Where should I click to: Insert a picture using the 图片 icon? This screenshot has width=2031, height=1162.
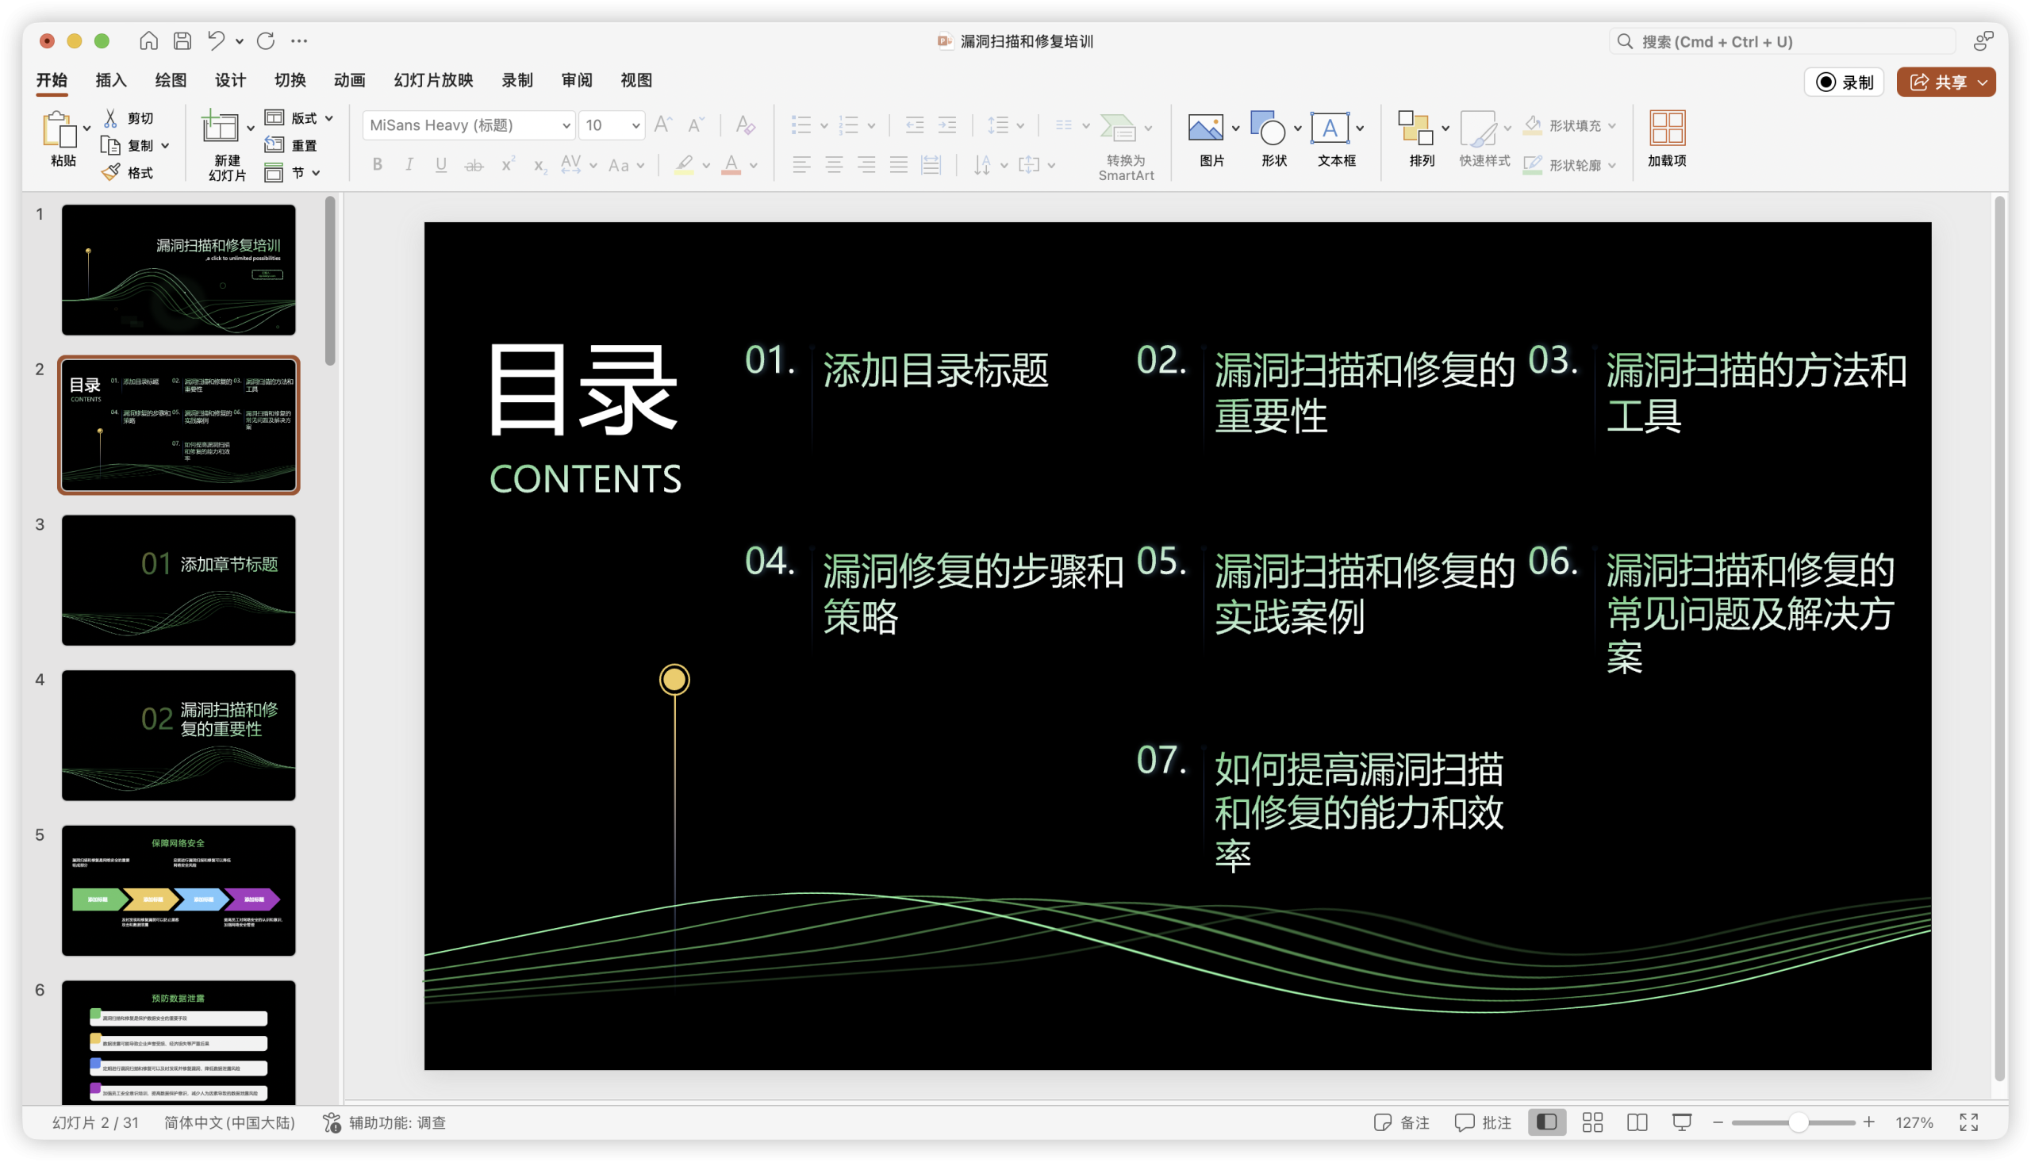(1207, 128)
